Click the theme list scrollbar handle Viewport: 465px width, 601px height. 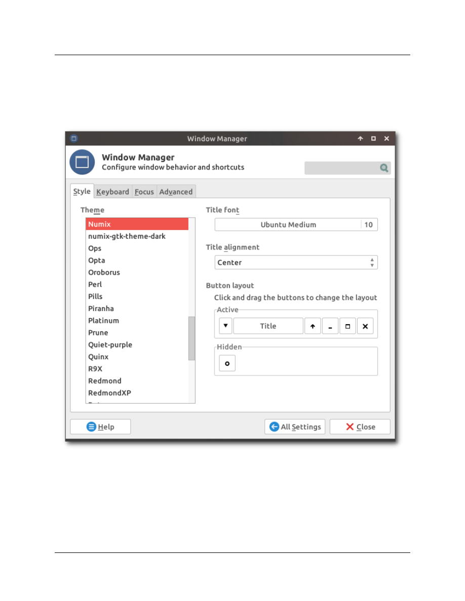191,338
